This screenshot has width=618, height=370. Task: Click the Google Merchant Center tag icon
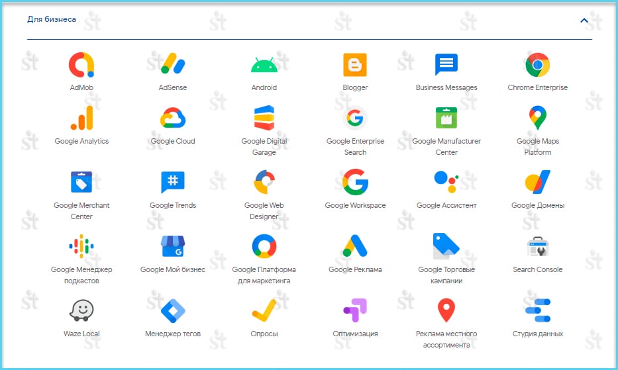coord(81,182)
